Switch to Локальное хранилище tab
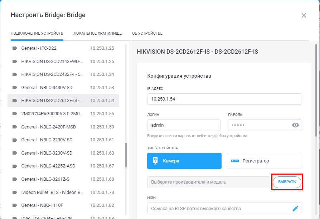The height and width of the screenshot is (219, 320). click(98, 33)
